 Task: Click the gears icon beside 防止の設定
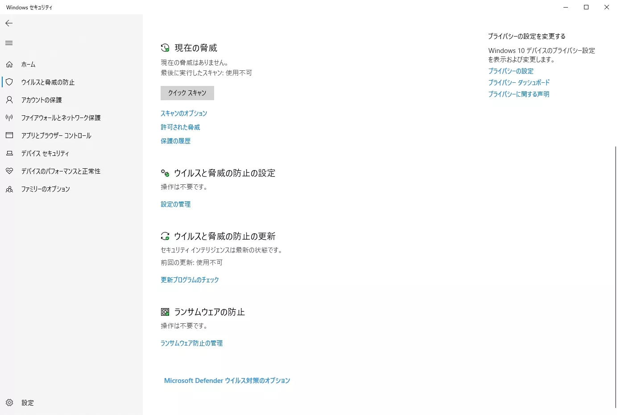tap(165, 173)
